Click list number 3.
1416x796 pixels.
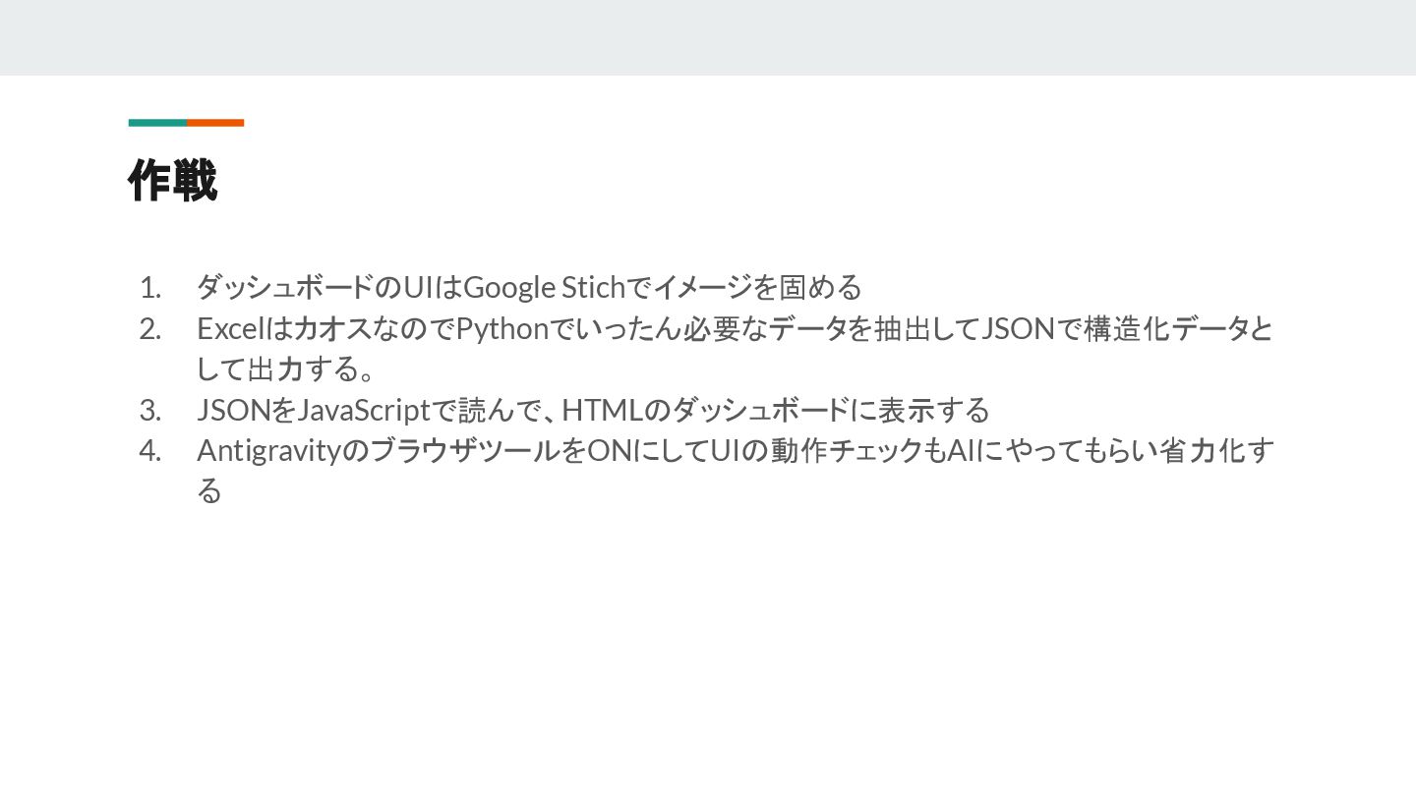149,409
